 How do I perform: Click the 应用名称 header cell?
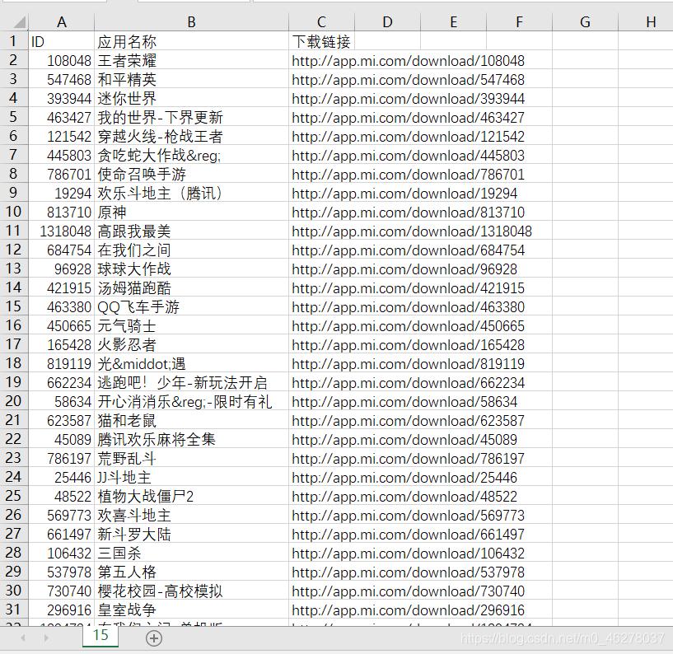click(x=191, y=42)
